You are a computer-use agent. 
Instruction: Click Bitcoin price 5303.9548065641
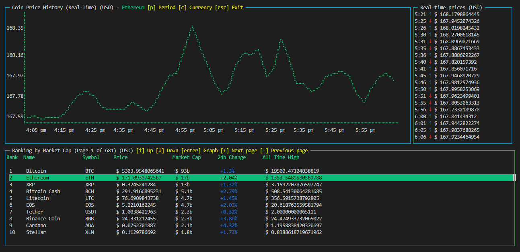[x=140, y=171]
